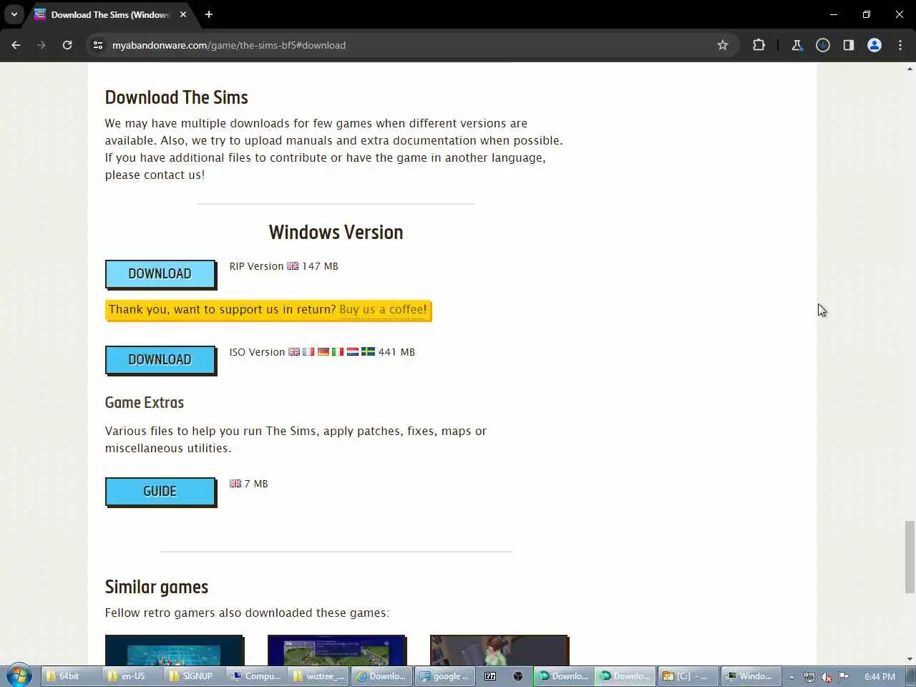Image resolution: width=916 pixels, height=687 pixels.
Task: Go back to the previous page
Action: [x=16, y=45]
